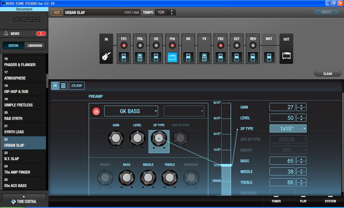Open the GK BASS preamp type dropdown
Image resolution: width=344 pixels, height=208 pixels.
tap(131, 111)
